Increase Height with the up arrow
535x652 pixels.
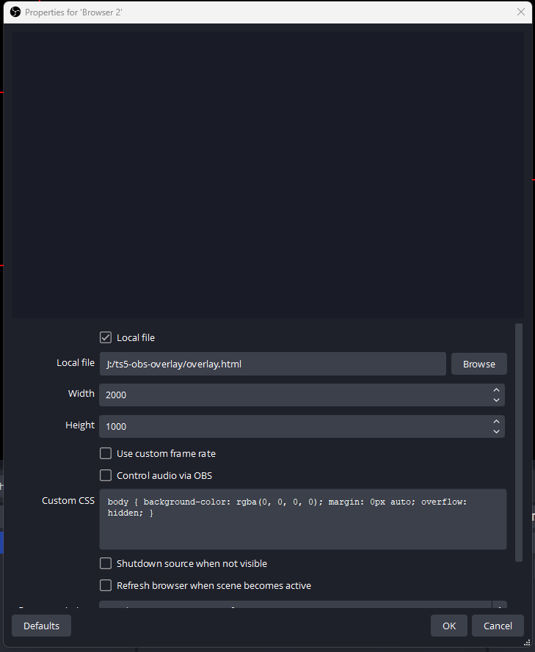[496, 422]
